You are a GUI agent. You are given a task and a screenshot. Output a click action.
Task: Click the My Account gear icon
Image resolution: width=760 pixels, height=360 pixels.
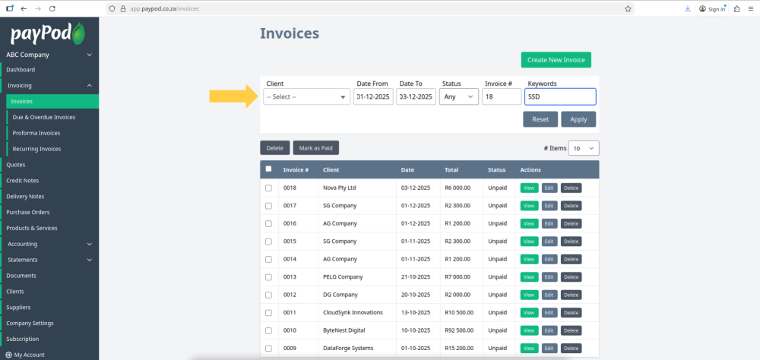click(8, 355)
